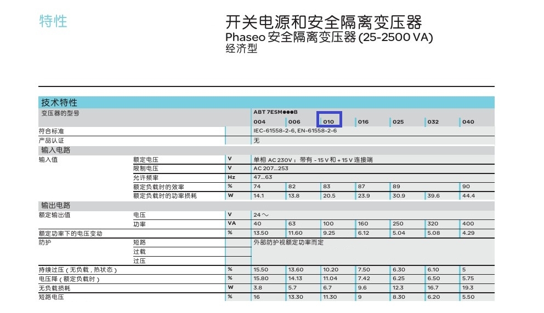The image size is (544, 313).
Task: Select the "004" column header
Action: pyautogui.click(x=259, y=122)
